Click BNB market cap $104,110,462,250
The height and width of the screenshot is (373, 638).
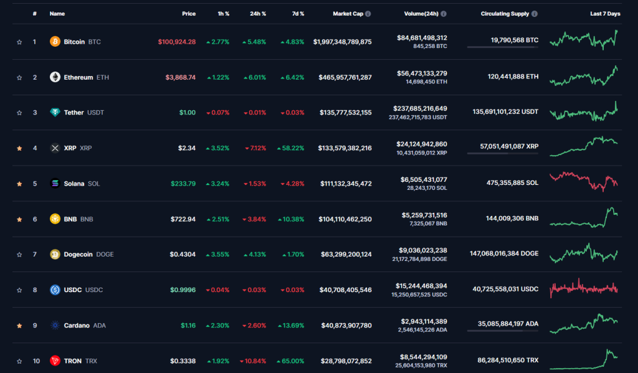345,219
